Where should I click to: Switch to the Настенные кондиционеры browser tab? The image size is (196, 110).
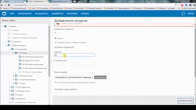(60, 1)
